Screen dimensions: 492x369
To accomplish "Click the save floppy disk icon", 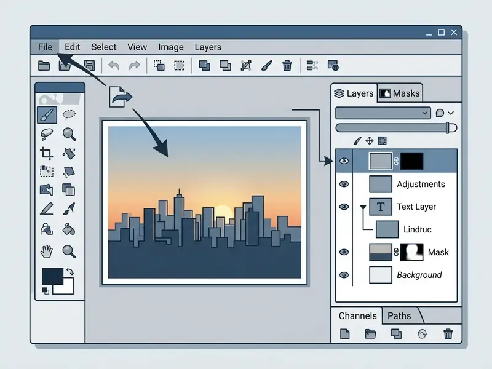I will [x=90, y=66].
